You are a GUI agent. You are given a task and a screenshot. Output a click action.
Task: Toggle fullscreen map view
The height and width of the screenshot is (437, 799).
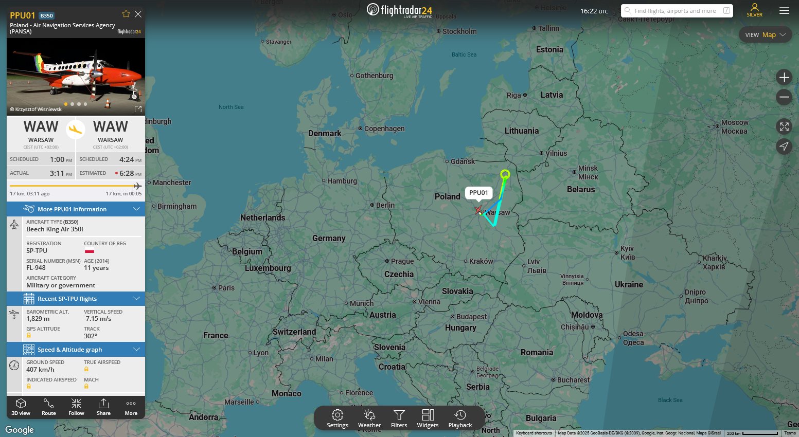point(784,126)
